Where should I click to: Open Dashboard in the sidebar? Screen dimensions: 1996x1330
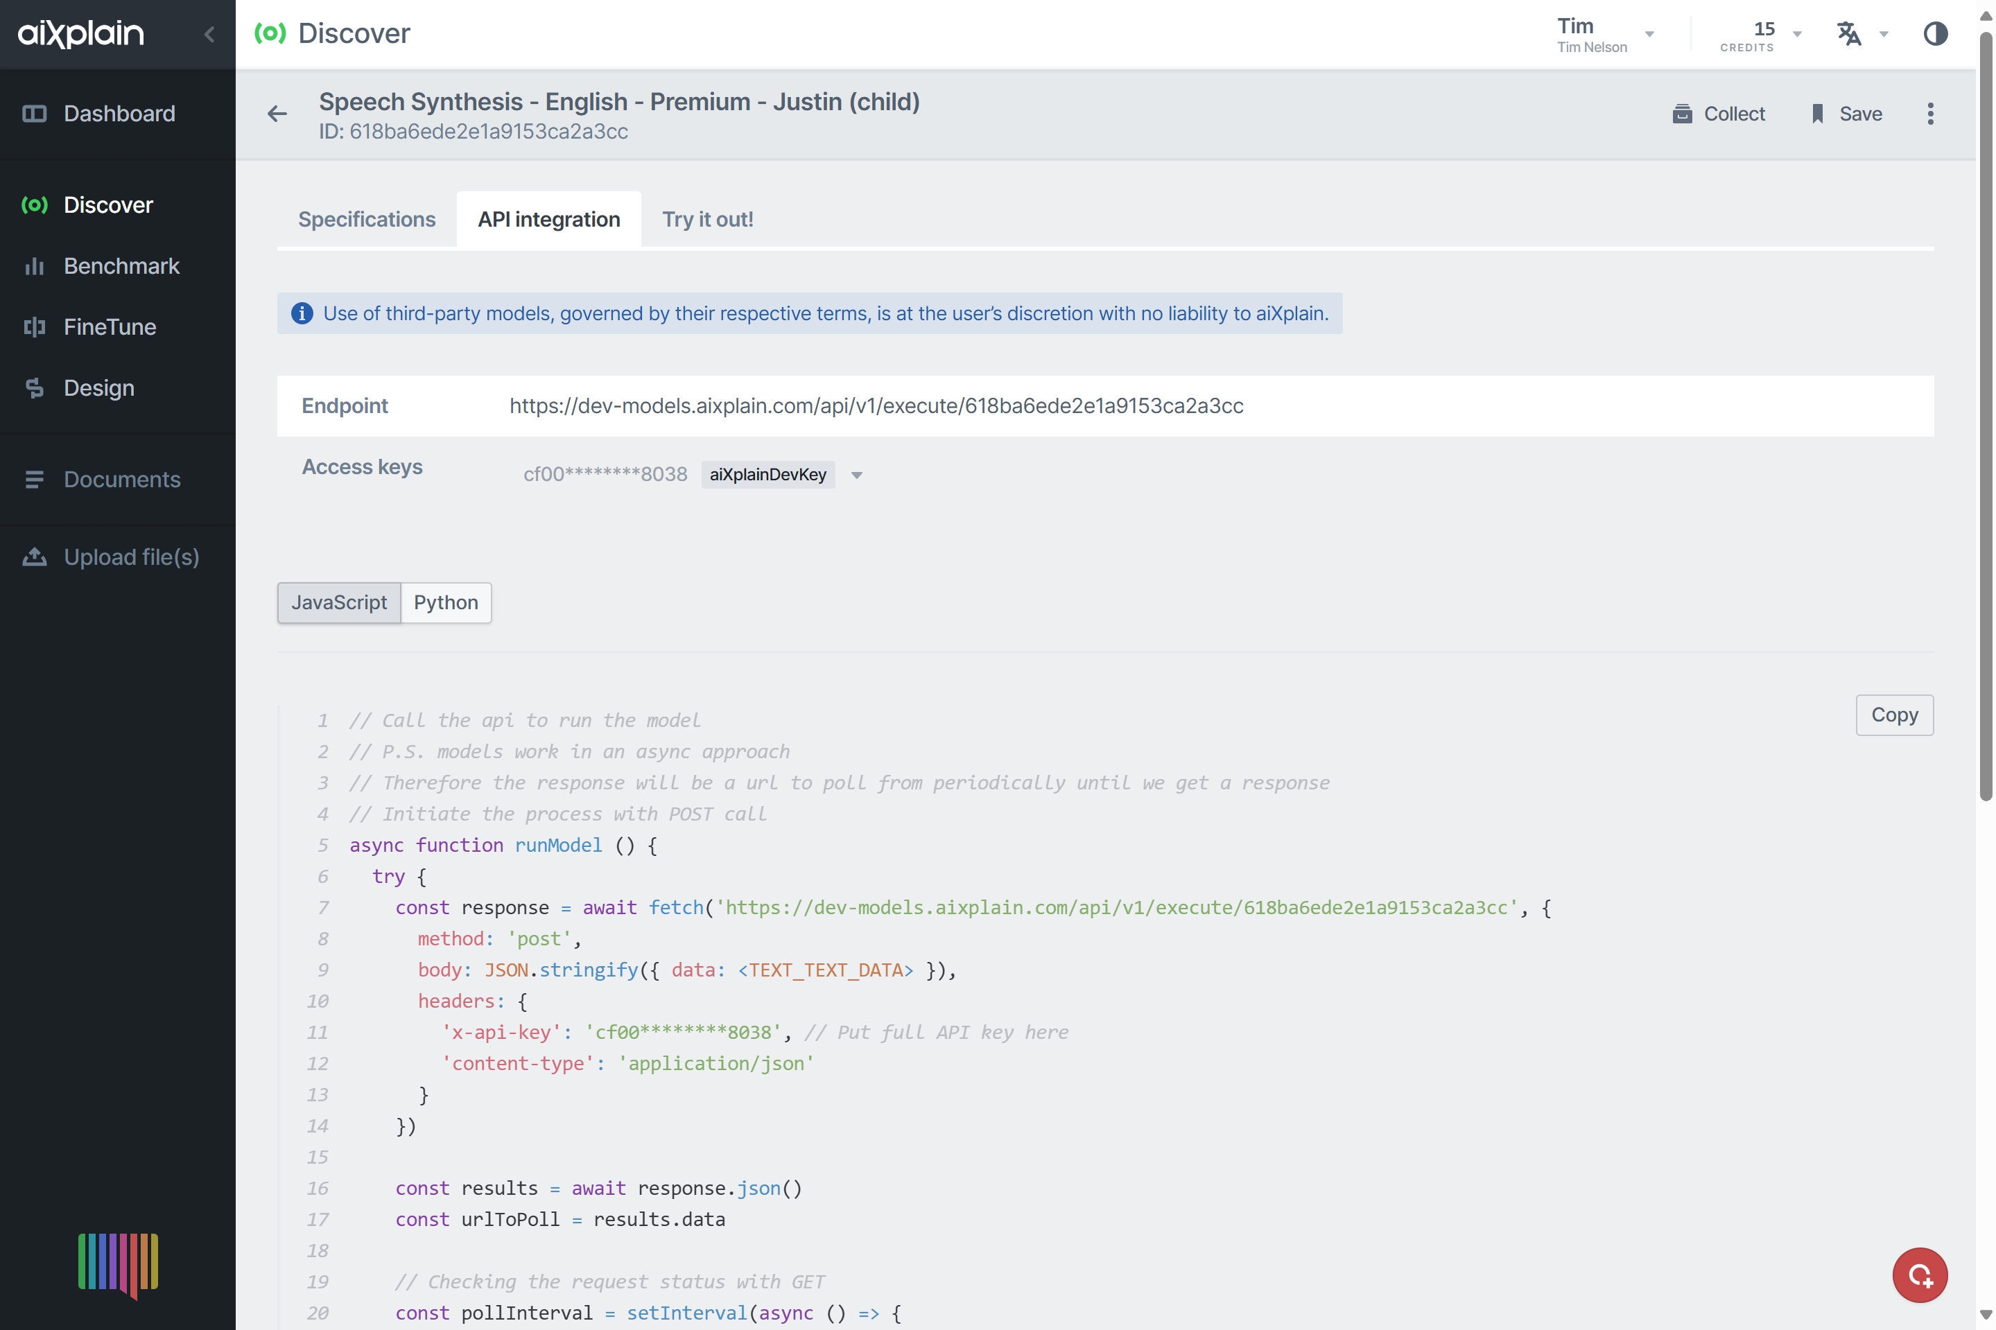[119, 114]
